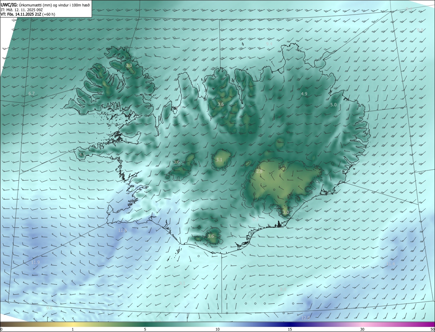Click the colorbar tick label 0
This screenshot has width=435, height=332.
point(1,330)
